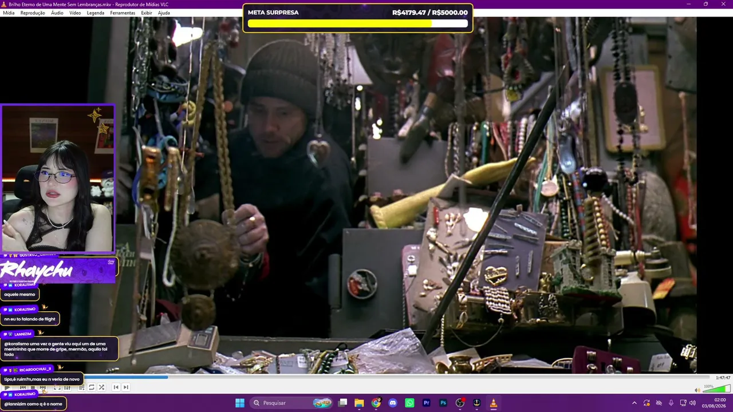Viewport: 733px width, 412px height.
Task: Toggle the remaining time display 1:47:47
Action: click(723, 378)
